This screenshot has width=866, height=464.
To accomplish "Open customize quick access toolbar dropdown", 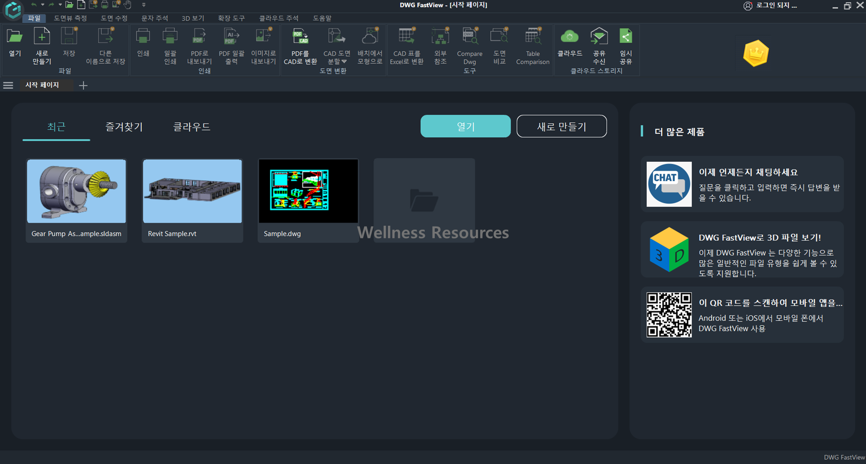I will point(144,5).
